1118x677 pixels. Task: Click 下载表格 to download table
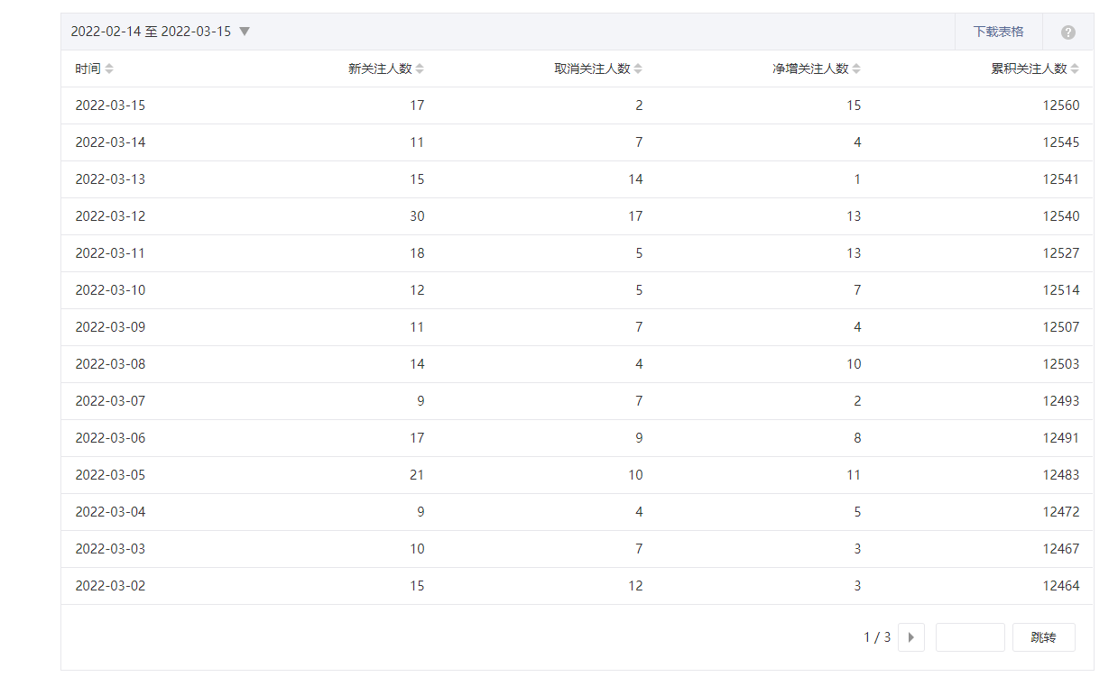click(x=998, y=32)
